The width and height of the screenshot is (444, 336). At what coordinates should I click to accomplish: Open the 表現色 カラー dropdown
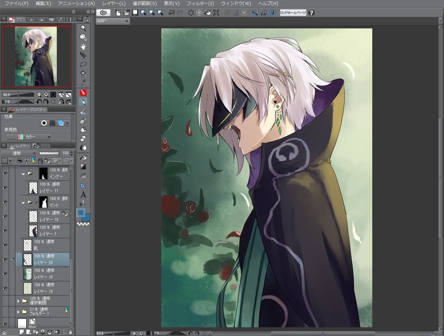click(29, 137)
